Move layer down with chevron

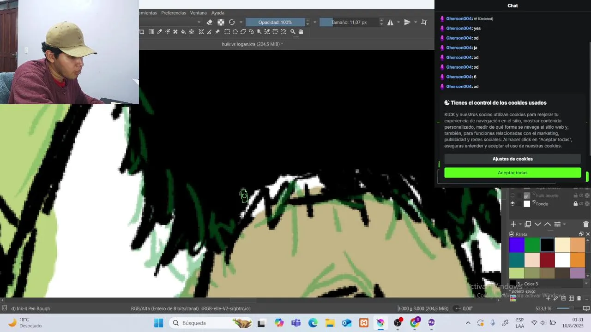(538, 224)
